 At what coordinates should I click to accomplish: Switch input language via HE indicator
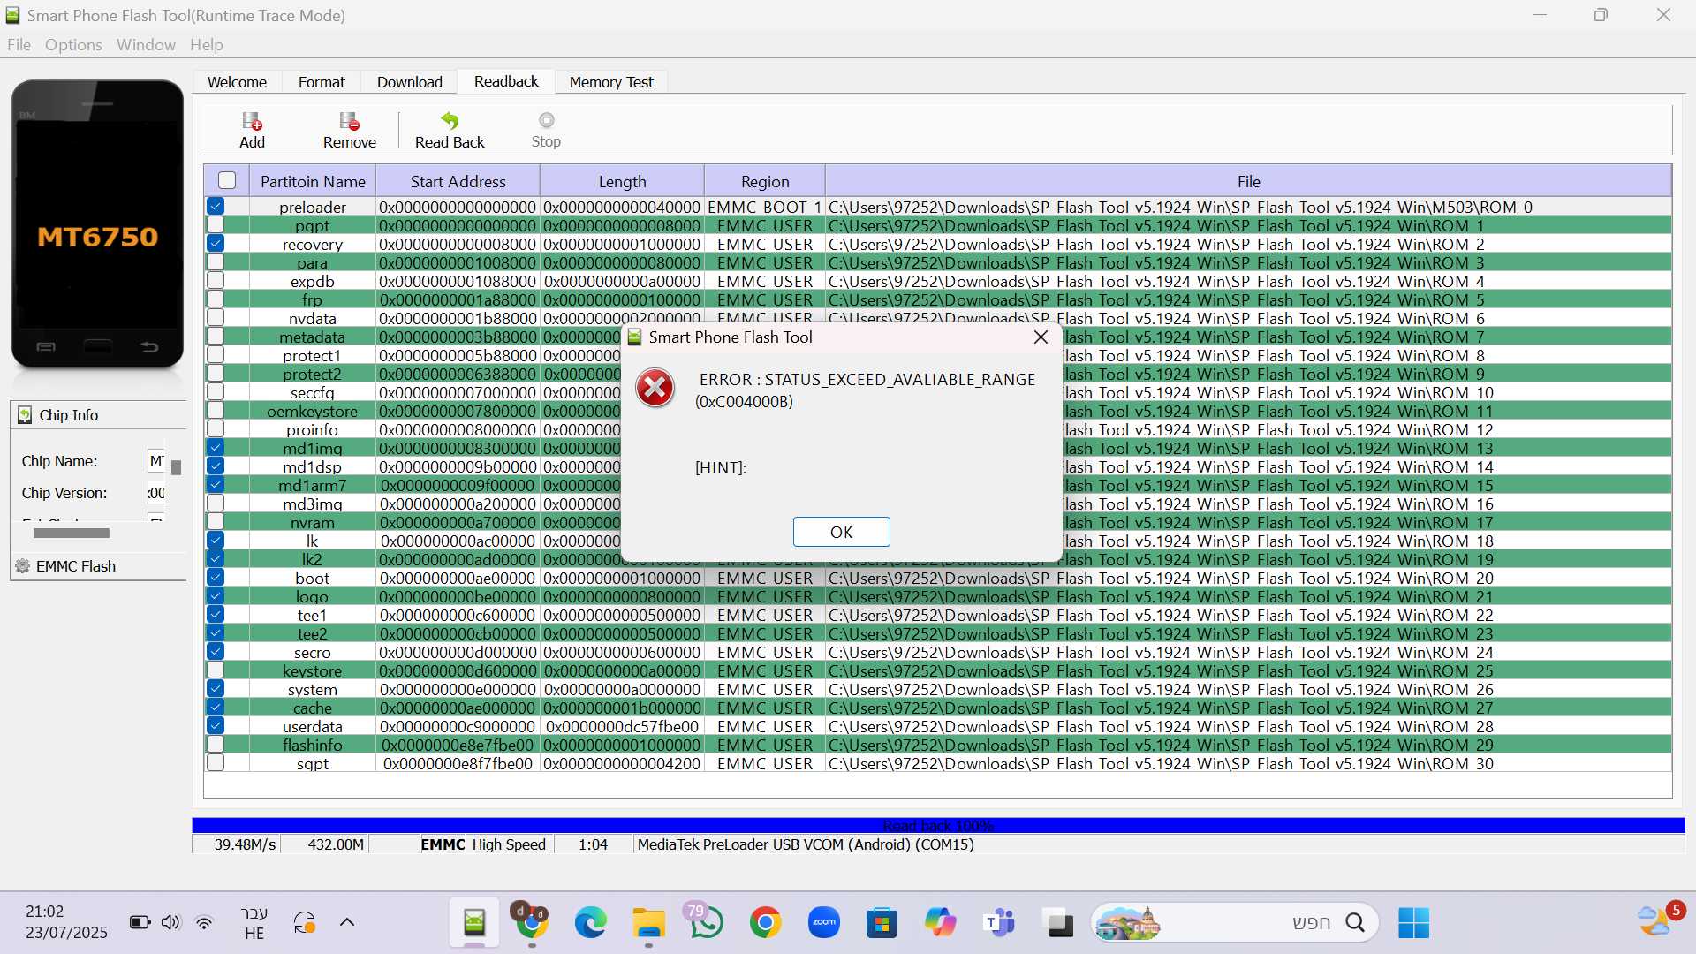click(254, 923)
